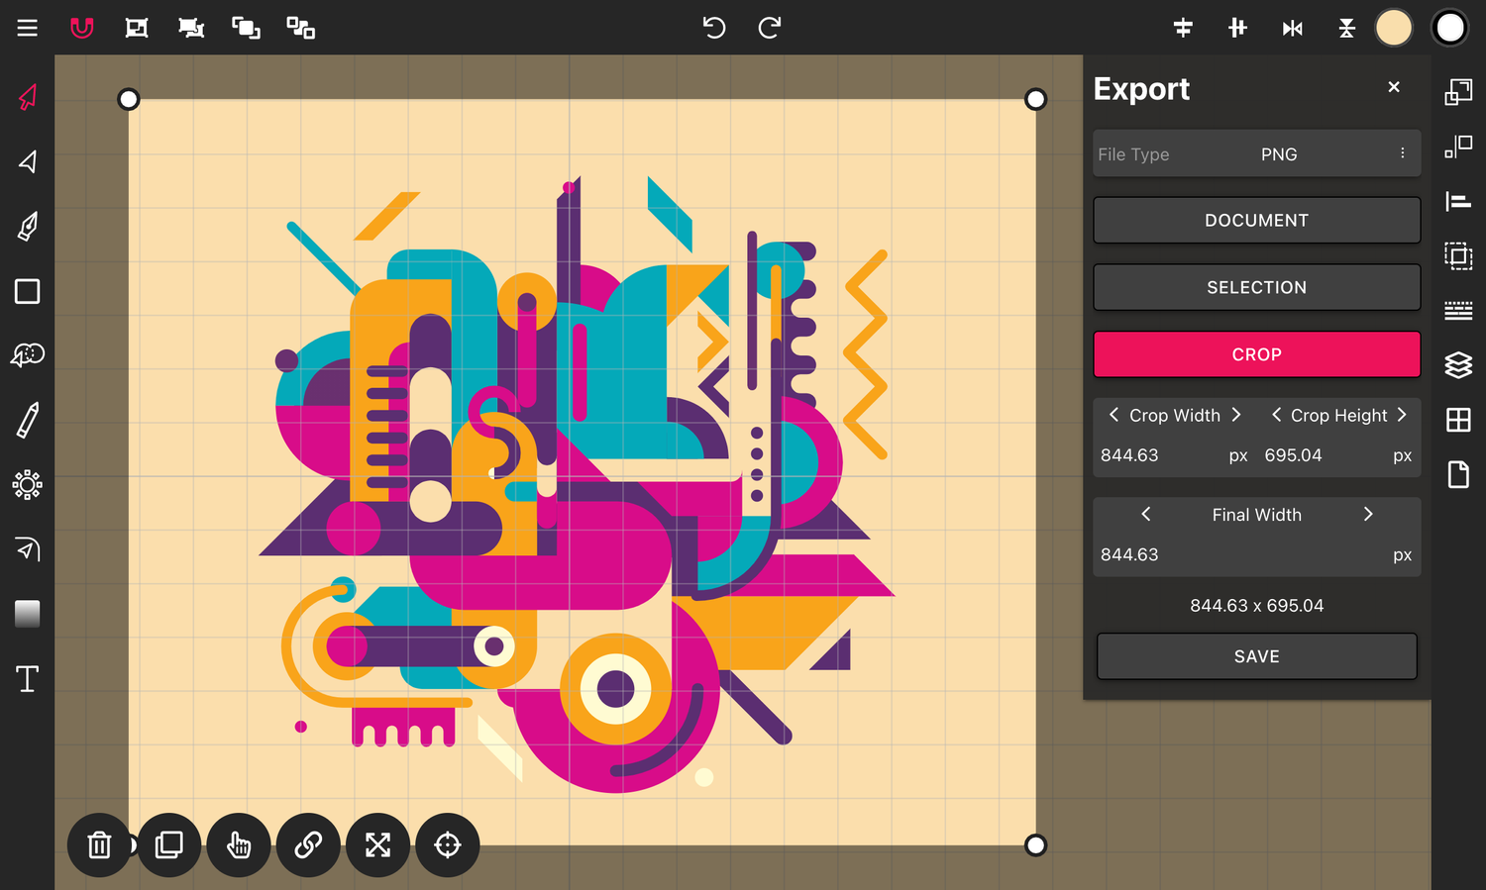The image size is (1486, 890).
Task: Select the Pencil tool
Action: tap(27, 420)
